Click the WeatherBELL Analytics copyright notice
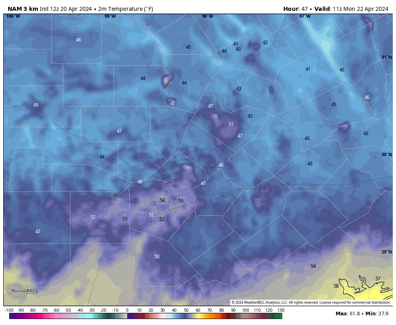 point(311,302)
